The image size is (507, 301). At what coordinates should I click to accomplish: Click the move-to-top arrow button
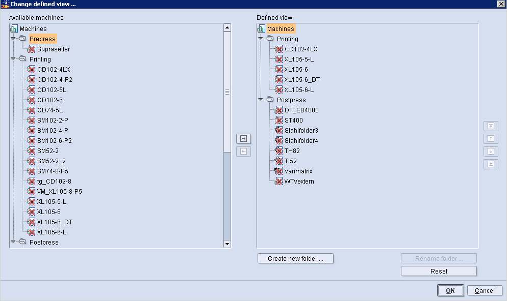(490, 126)
